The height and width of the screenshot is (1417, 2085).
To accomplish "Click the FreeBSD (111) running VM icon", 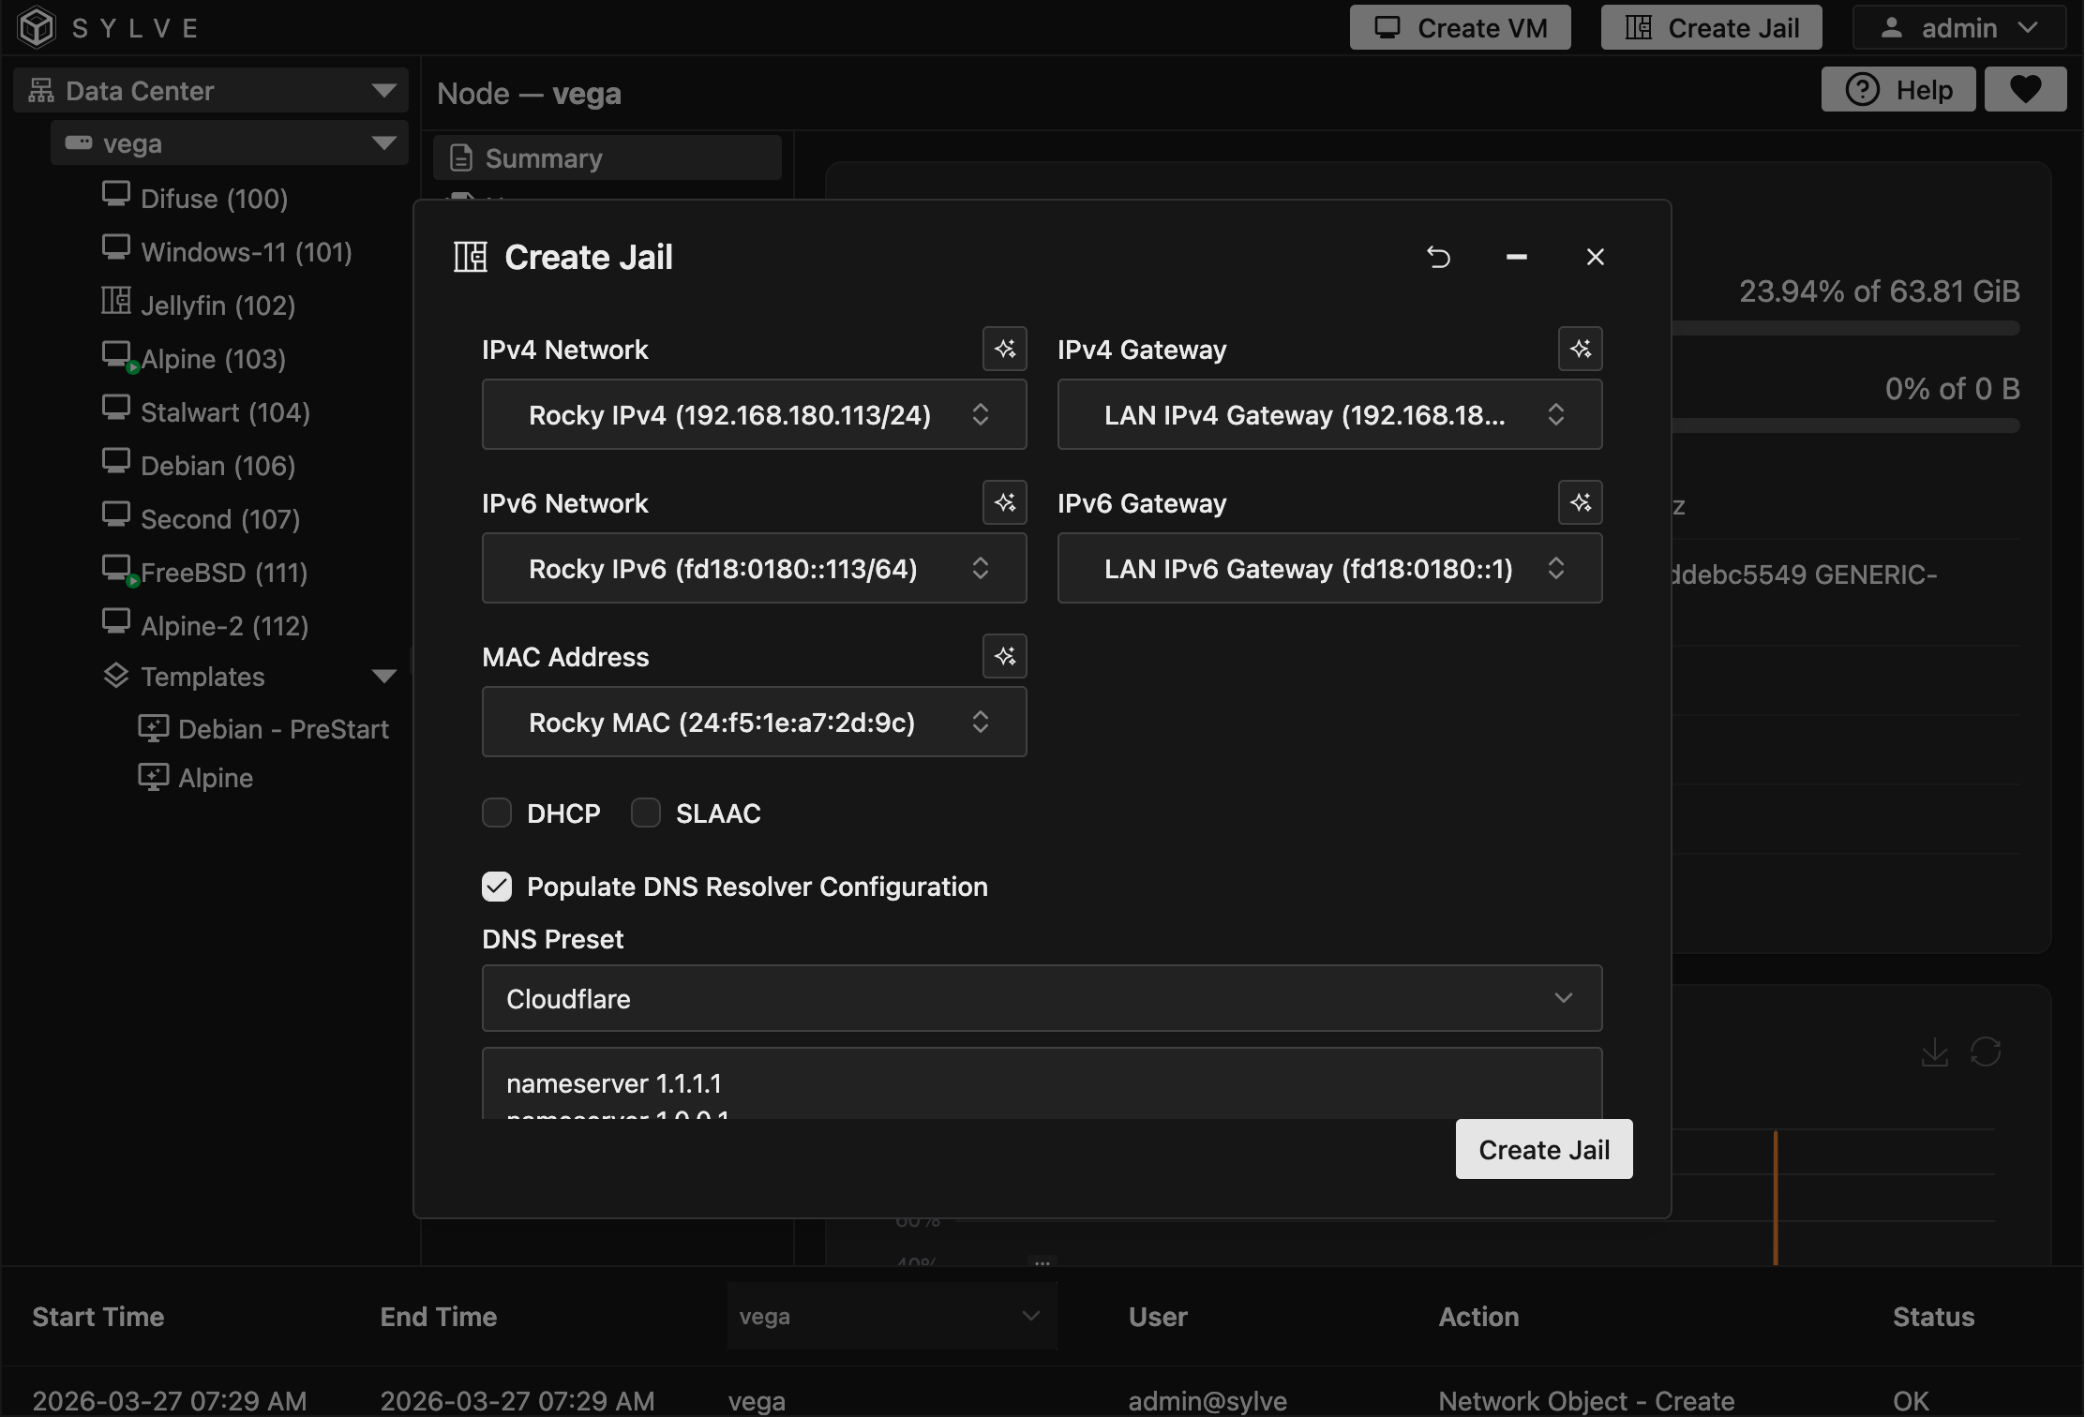I will click(118, 570).
